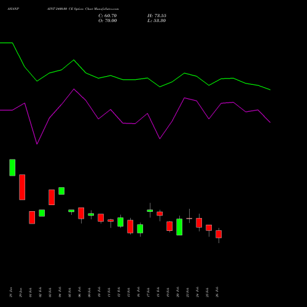This screenshot has width=307, height=307.
Task: Click the "25 Feb" date axis label
Action: click(208, 292)
